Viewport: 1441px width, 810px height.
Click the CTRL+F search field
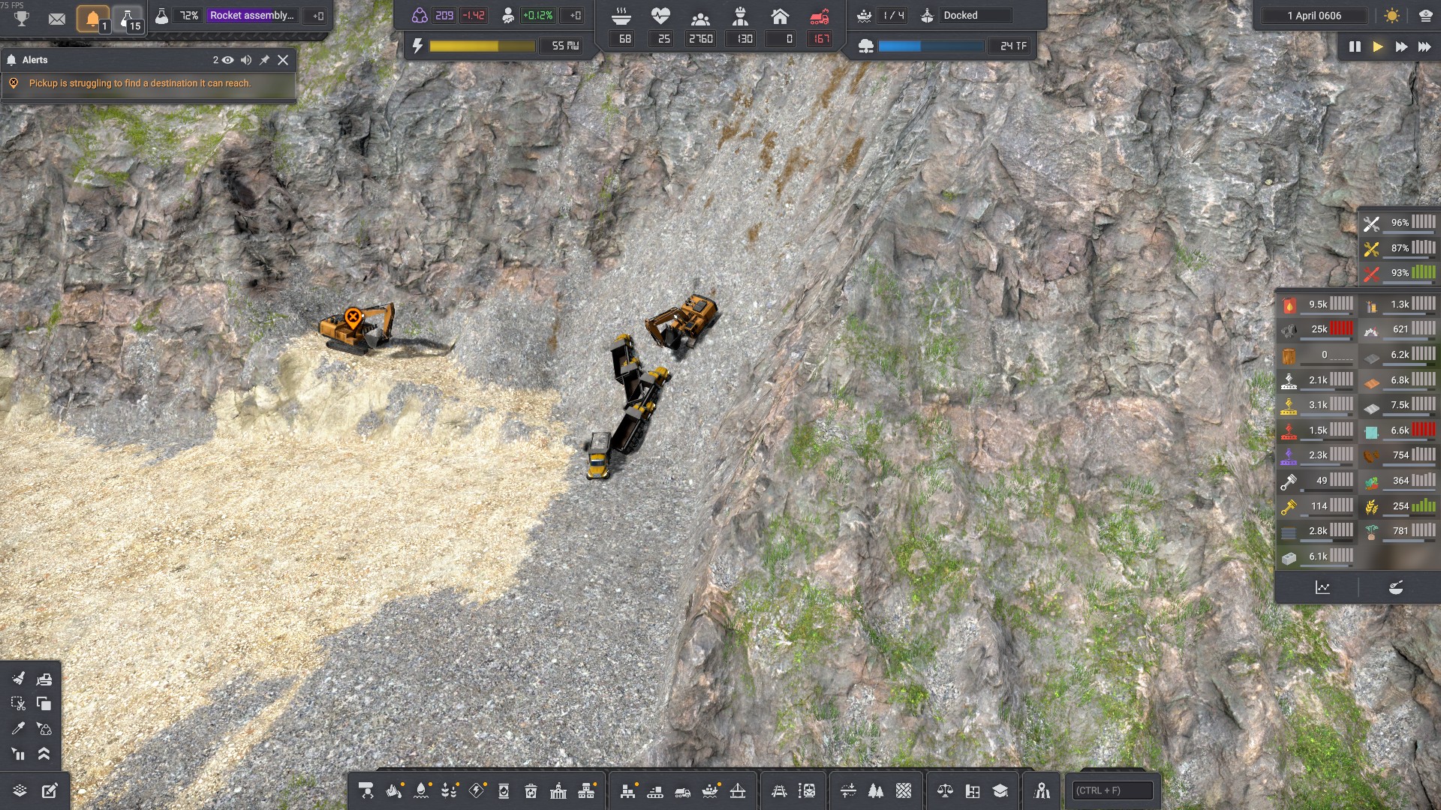(1114, 790)
